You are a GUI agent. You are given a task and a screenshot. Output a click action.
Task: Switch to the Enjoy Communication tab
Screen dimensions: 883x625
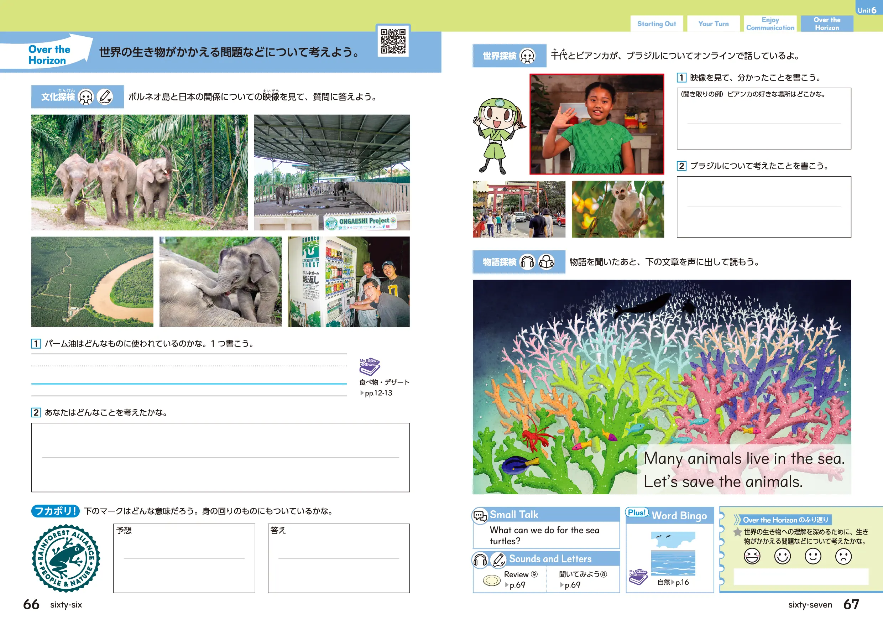770,24
